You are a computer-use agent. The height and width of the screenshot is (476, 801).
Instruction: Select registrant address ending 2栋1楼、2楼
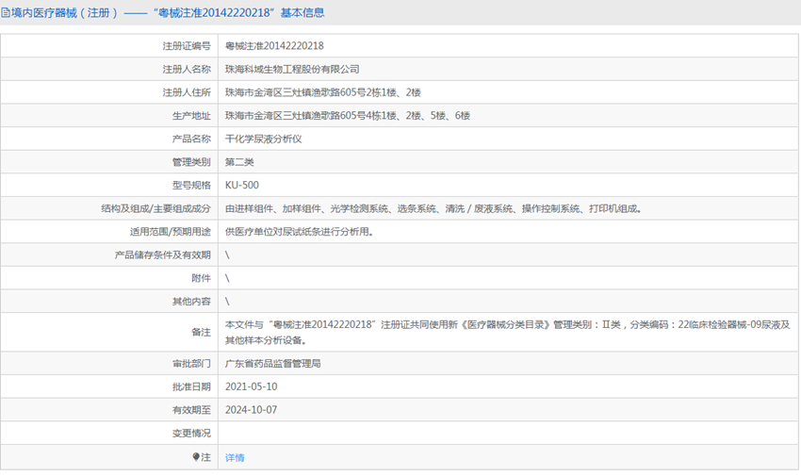click(323, 92)
